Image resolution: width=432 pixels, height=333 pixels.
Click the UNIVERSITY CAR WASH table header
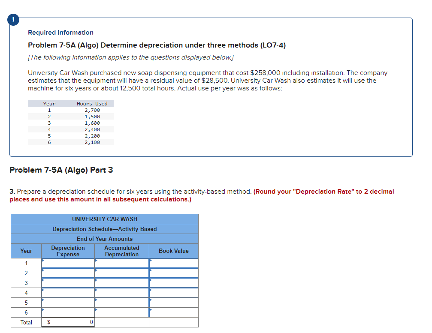(104, 219)
